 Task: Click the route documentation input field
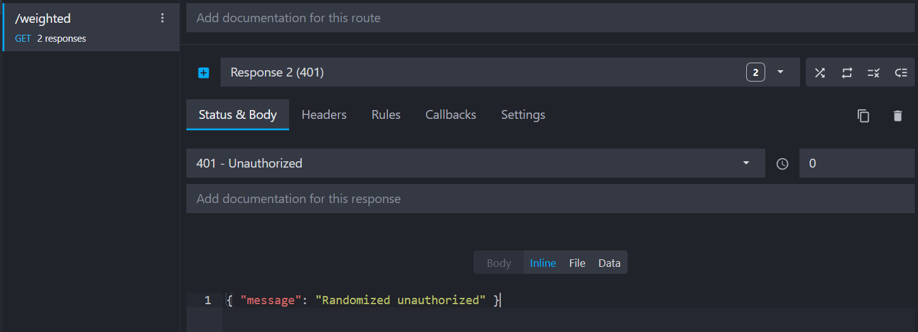point(550,18)
